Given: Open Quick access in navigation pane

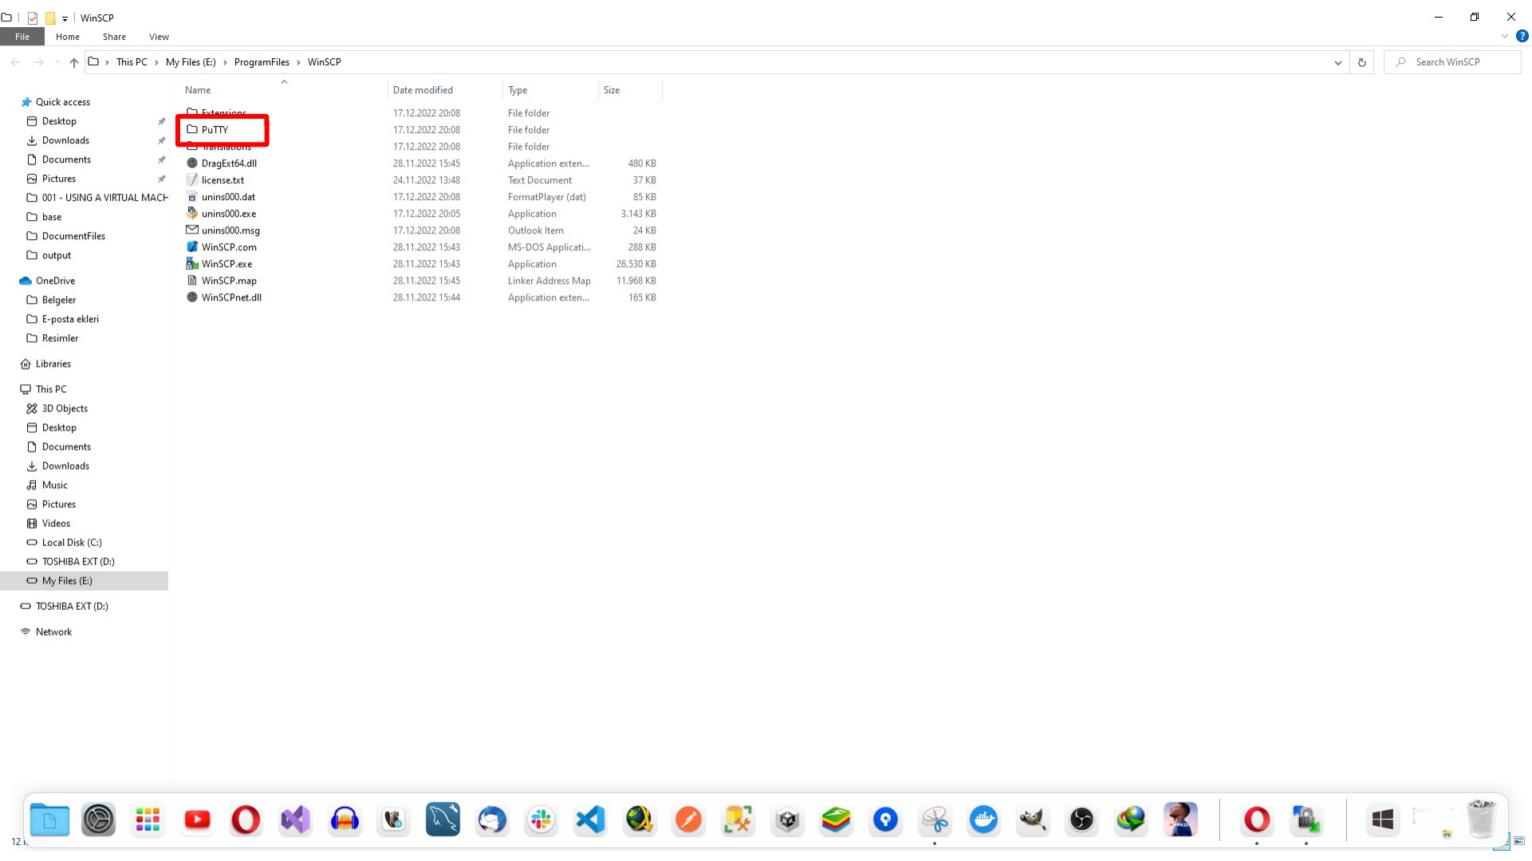Looking at the screenshot, I should tap(62, 102).
